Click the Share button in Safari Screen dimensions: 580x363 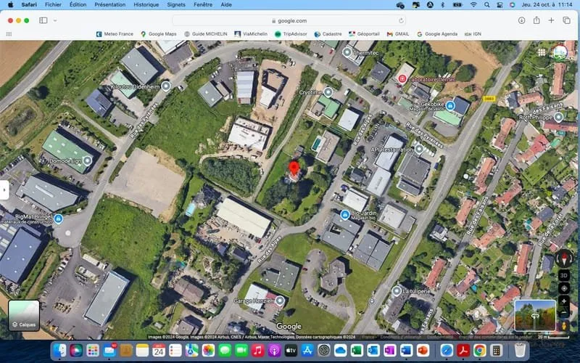tap(536, 20)
